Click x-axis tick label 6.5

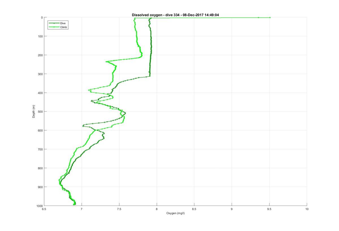coord(44,209)
